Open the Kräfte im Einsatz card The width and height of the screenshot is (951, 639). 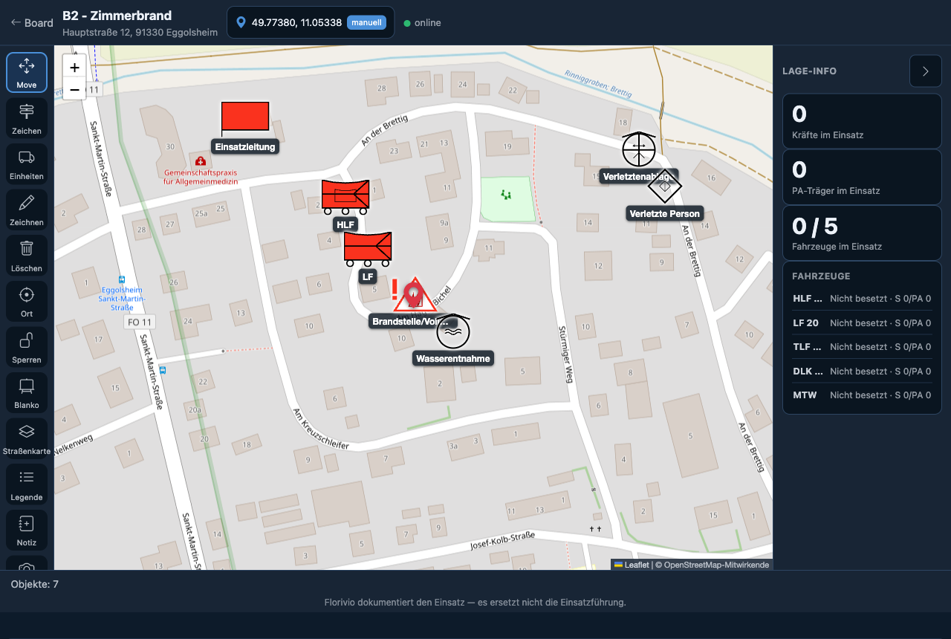(x=862, y=121)
